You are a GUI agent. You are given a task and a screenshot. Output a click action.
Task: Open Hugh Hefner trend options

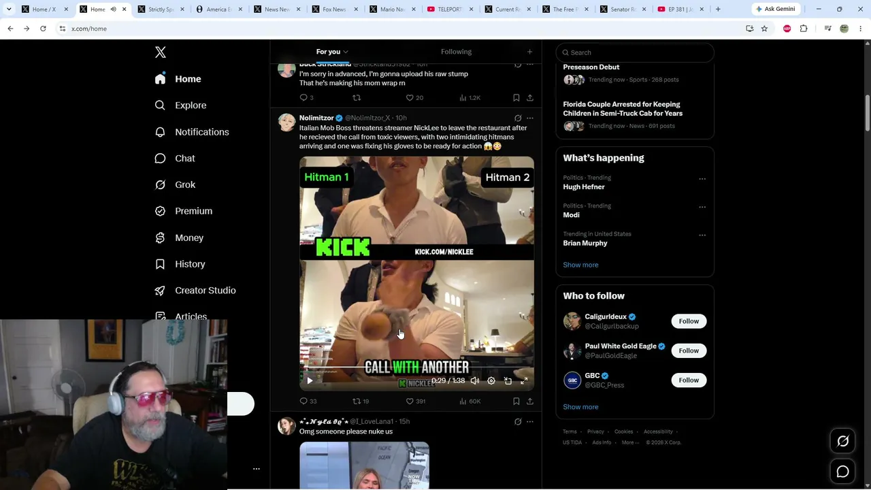click(x=702, y=179)
